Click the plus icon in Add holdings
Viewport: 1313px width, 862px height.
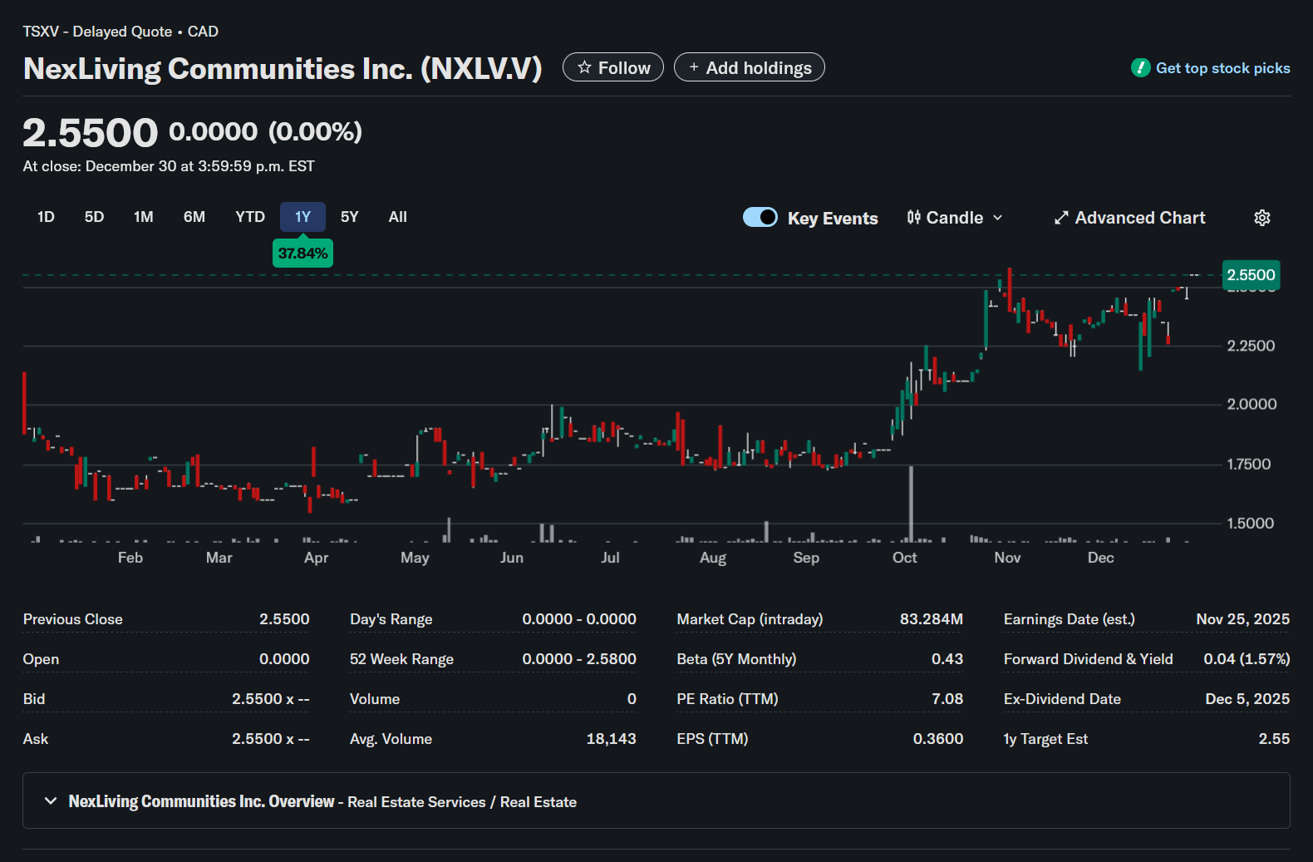point(694,67)
